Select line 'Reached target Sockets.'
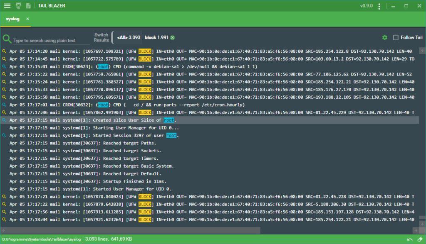 210,151
